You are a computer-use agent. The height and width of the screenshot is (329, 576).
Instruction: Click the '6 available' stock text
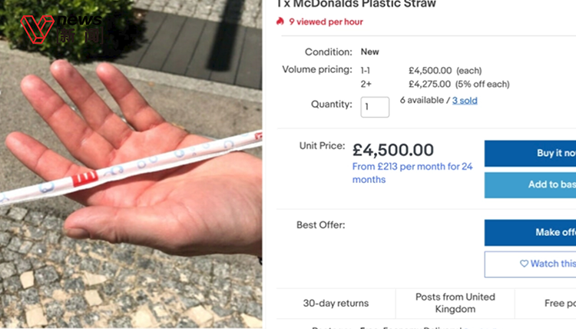pos(423,101)
